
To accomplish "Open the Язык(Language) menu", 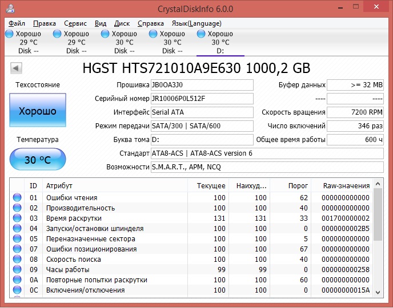I will [x=196, y=23].
